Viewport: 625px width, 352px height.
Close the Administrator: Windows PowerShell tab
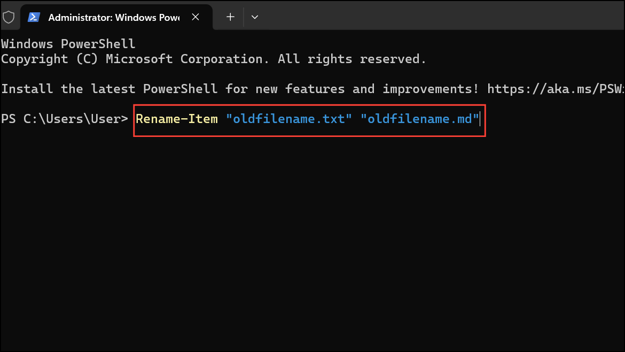coord(196,17)
